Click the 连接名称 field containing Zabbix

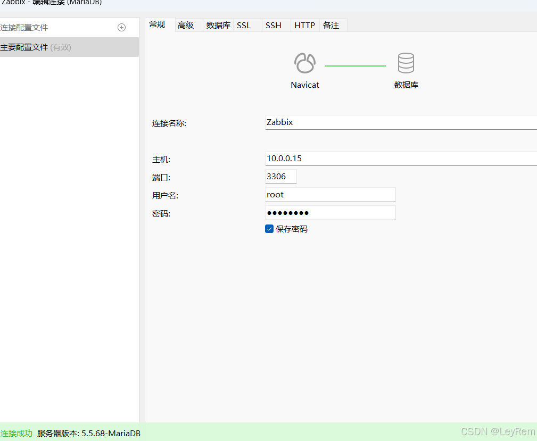click(x=401, y=122)
